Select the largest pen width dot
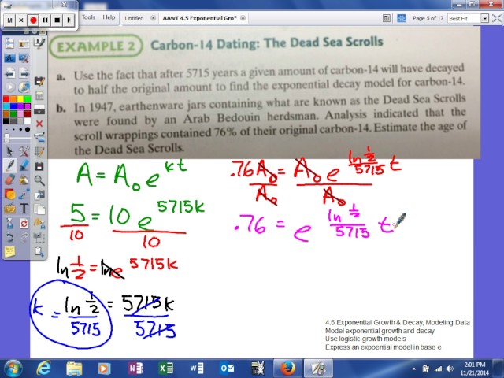Viewport: 504px width, 378px height. [x=28, y=129]
